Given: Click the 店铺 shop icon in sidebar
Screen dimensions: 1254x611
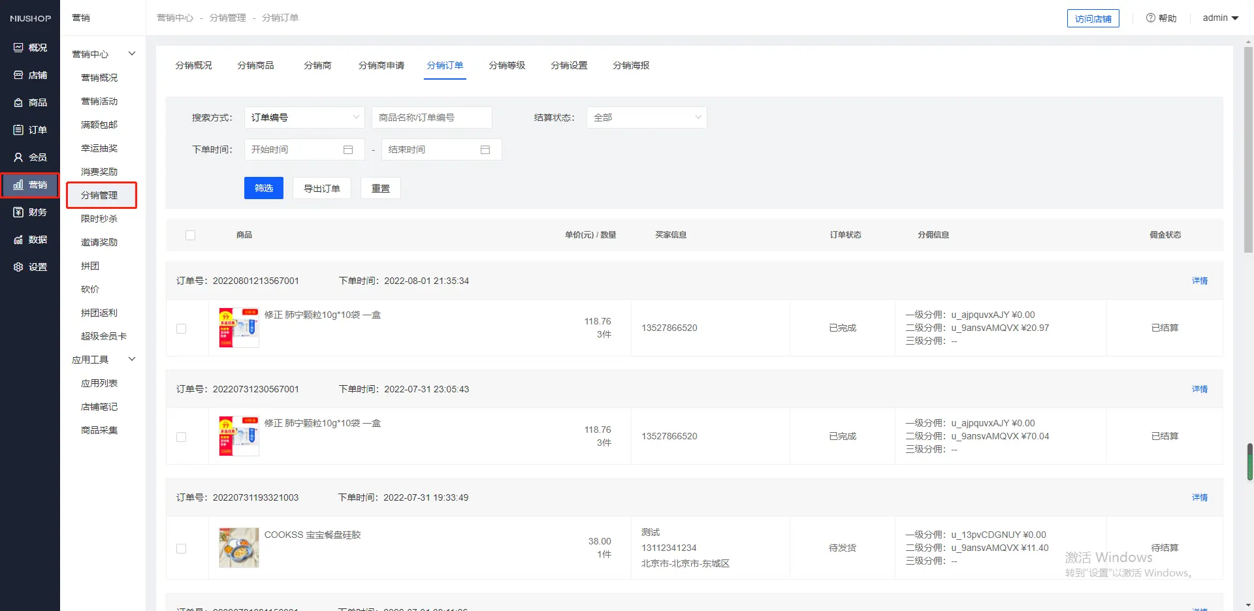Looking at the screenshot, I should [18, 75].
